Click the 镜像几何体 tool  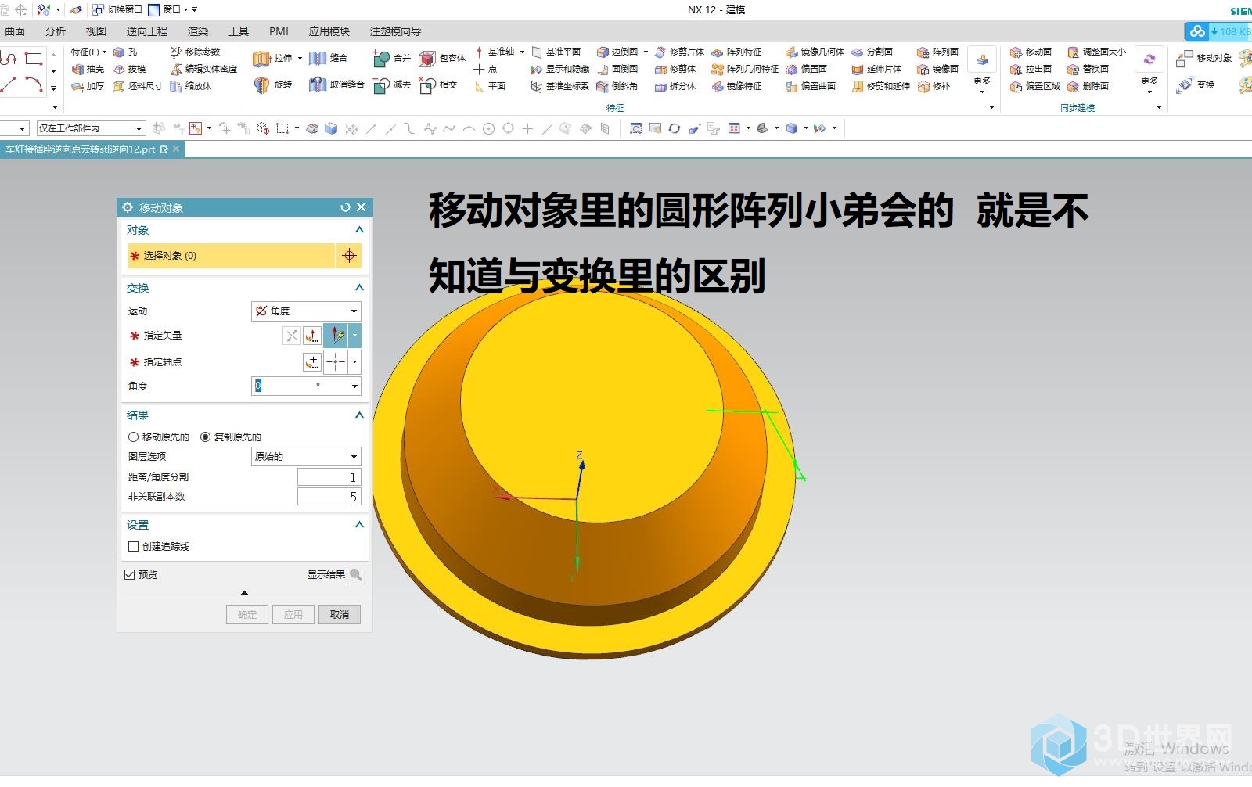coord(815,52)
